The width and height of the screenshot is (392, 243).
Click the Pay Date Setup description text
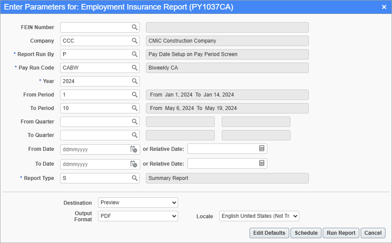193,54
